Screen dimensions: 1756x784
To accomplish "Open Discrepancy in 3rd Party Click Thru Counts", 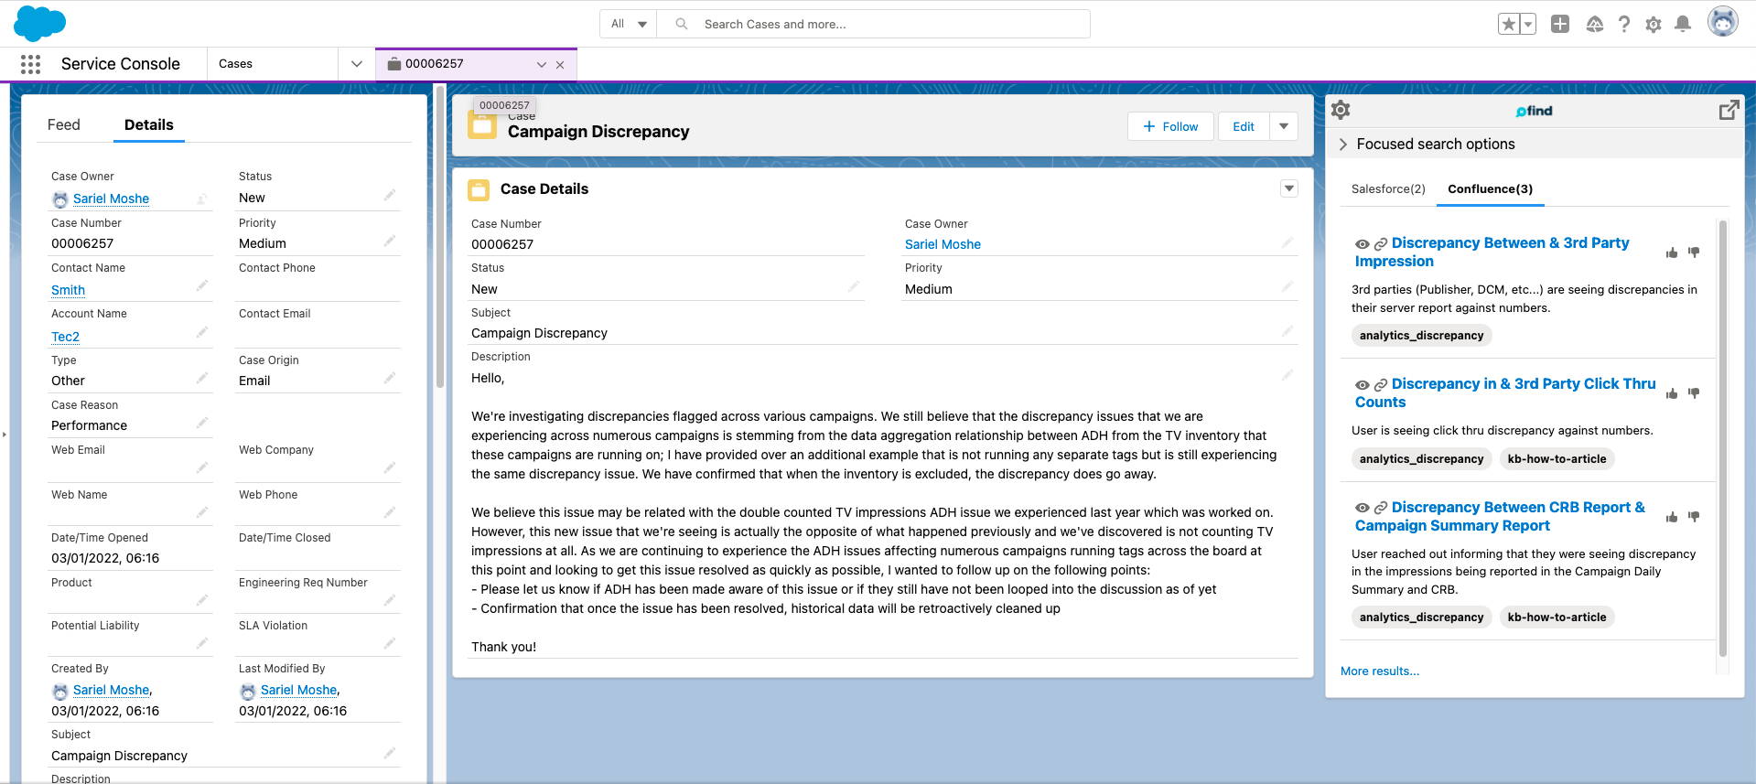I will point(1505,392).
